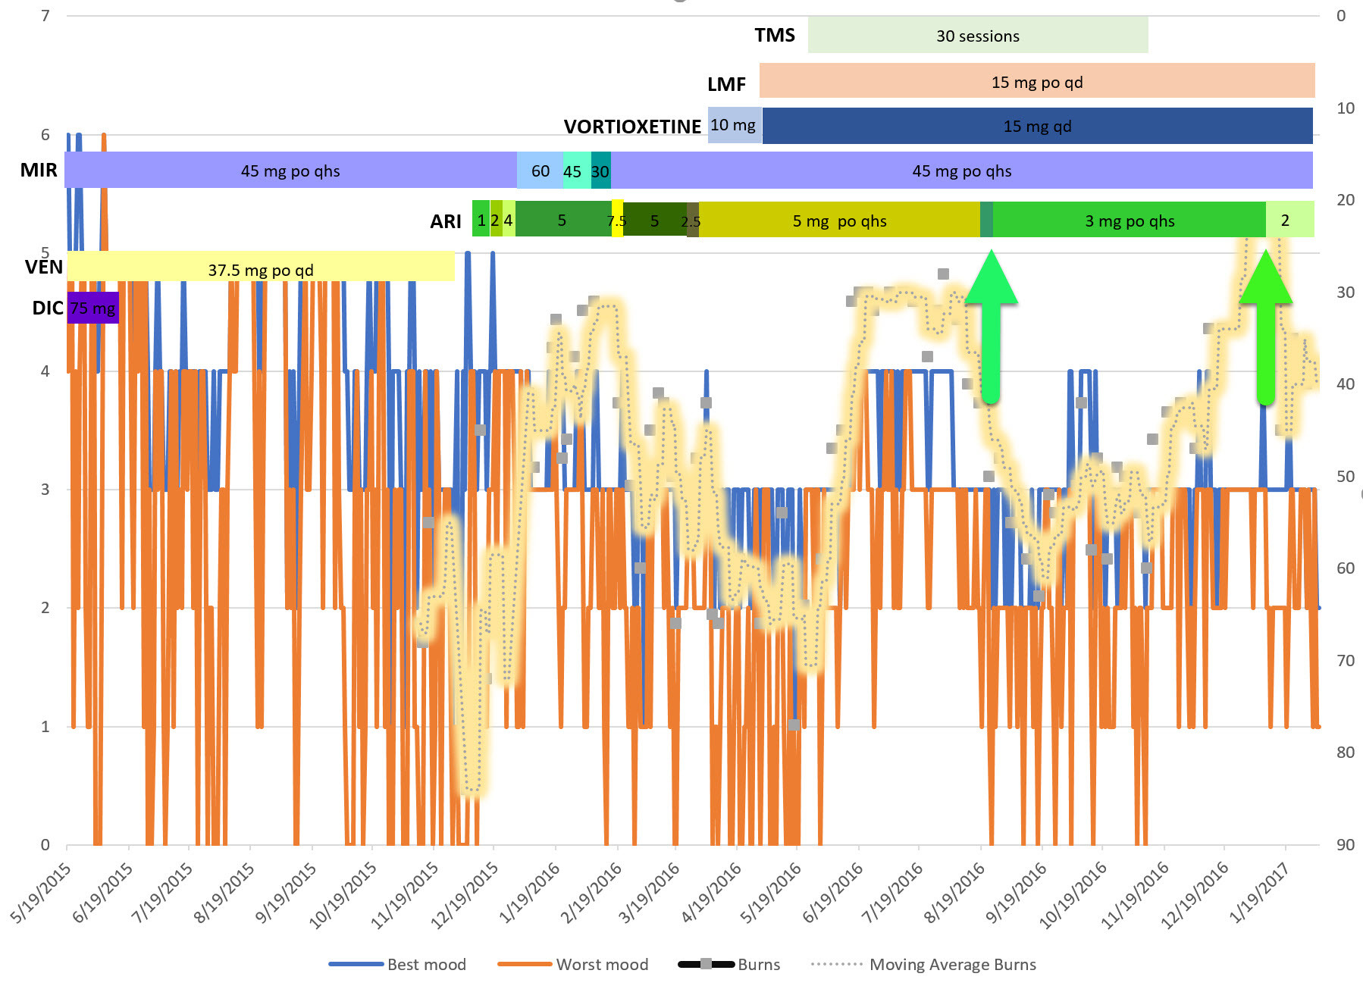The width and height of the screenshot is (1363, 986).
Task: Click the TMS 30 sessions bar
Action: point(978,35)
